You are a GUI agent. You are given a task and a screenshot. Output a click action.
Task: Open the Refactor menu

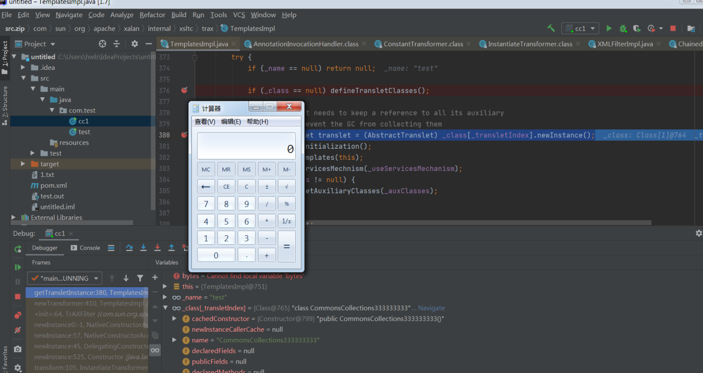click(152, 15)
